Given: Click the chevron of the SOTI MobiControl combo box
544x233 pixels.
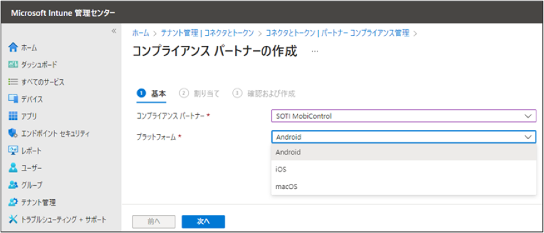Looking at the screenshot, I should click(x=528, y=116).
